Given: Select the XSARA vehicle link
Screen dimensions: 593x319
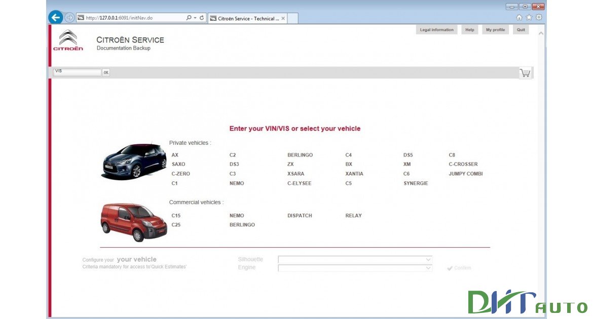Looking at the screenshot, I should (296, 174).
